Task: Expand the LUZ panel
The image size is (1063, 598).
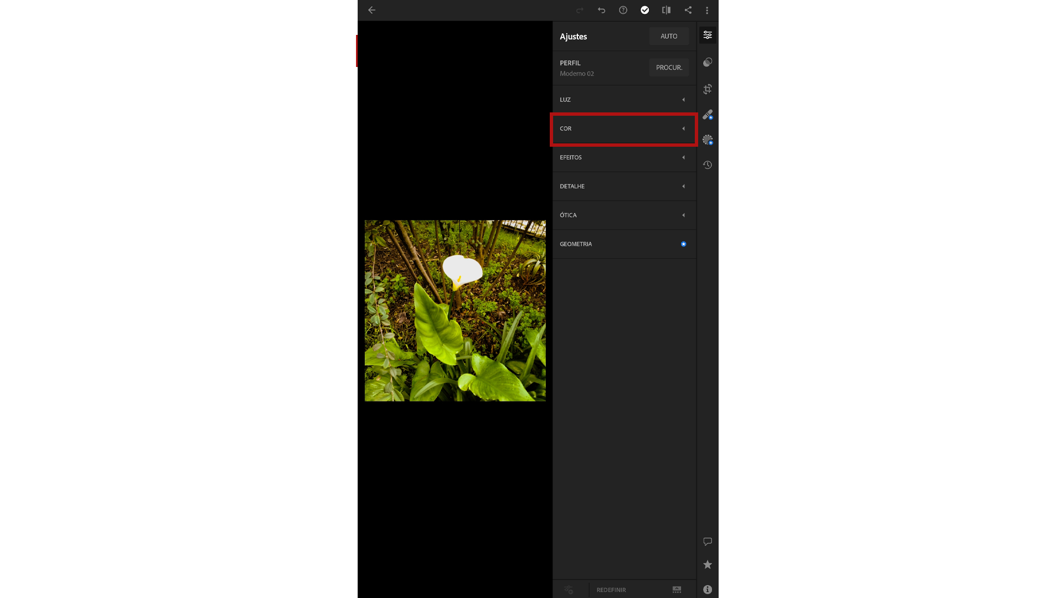Action: pos(624,100)
